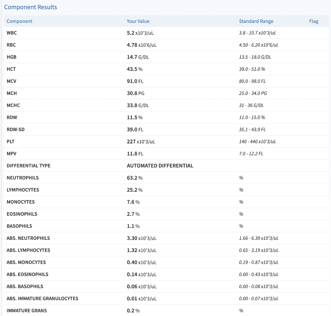Click the HCT value 43.5 %
Viewport: 331px width, 316px height.
click(135, 69)
